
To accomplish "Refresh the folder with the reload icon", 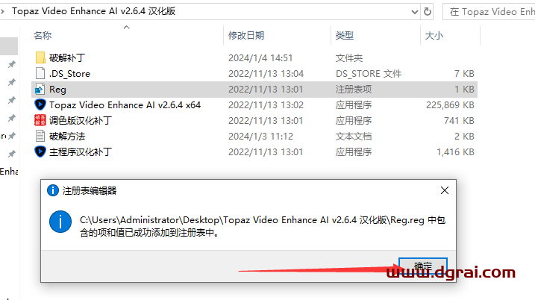I will (428, 12).
